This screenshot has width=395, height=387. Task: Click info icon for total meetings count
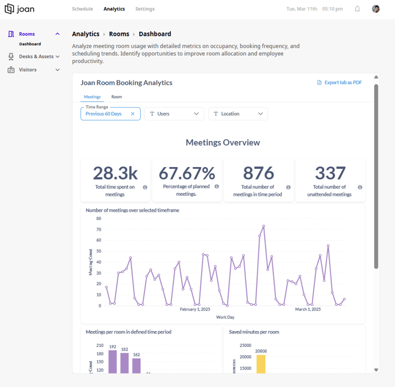click(288, 187)
